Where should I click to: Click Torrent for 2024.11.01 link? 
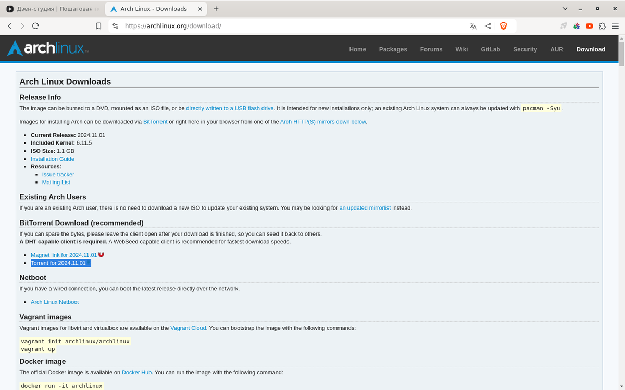pyautogui.click(x=58, y=263)
